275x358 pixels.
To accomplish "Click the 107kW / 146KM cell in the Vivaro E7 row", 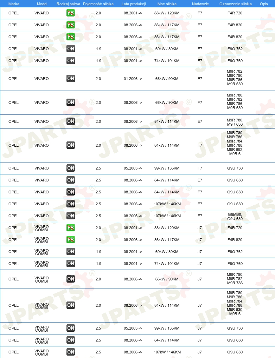I will [x=167, y=204].
